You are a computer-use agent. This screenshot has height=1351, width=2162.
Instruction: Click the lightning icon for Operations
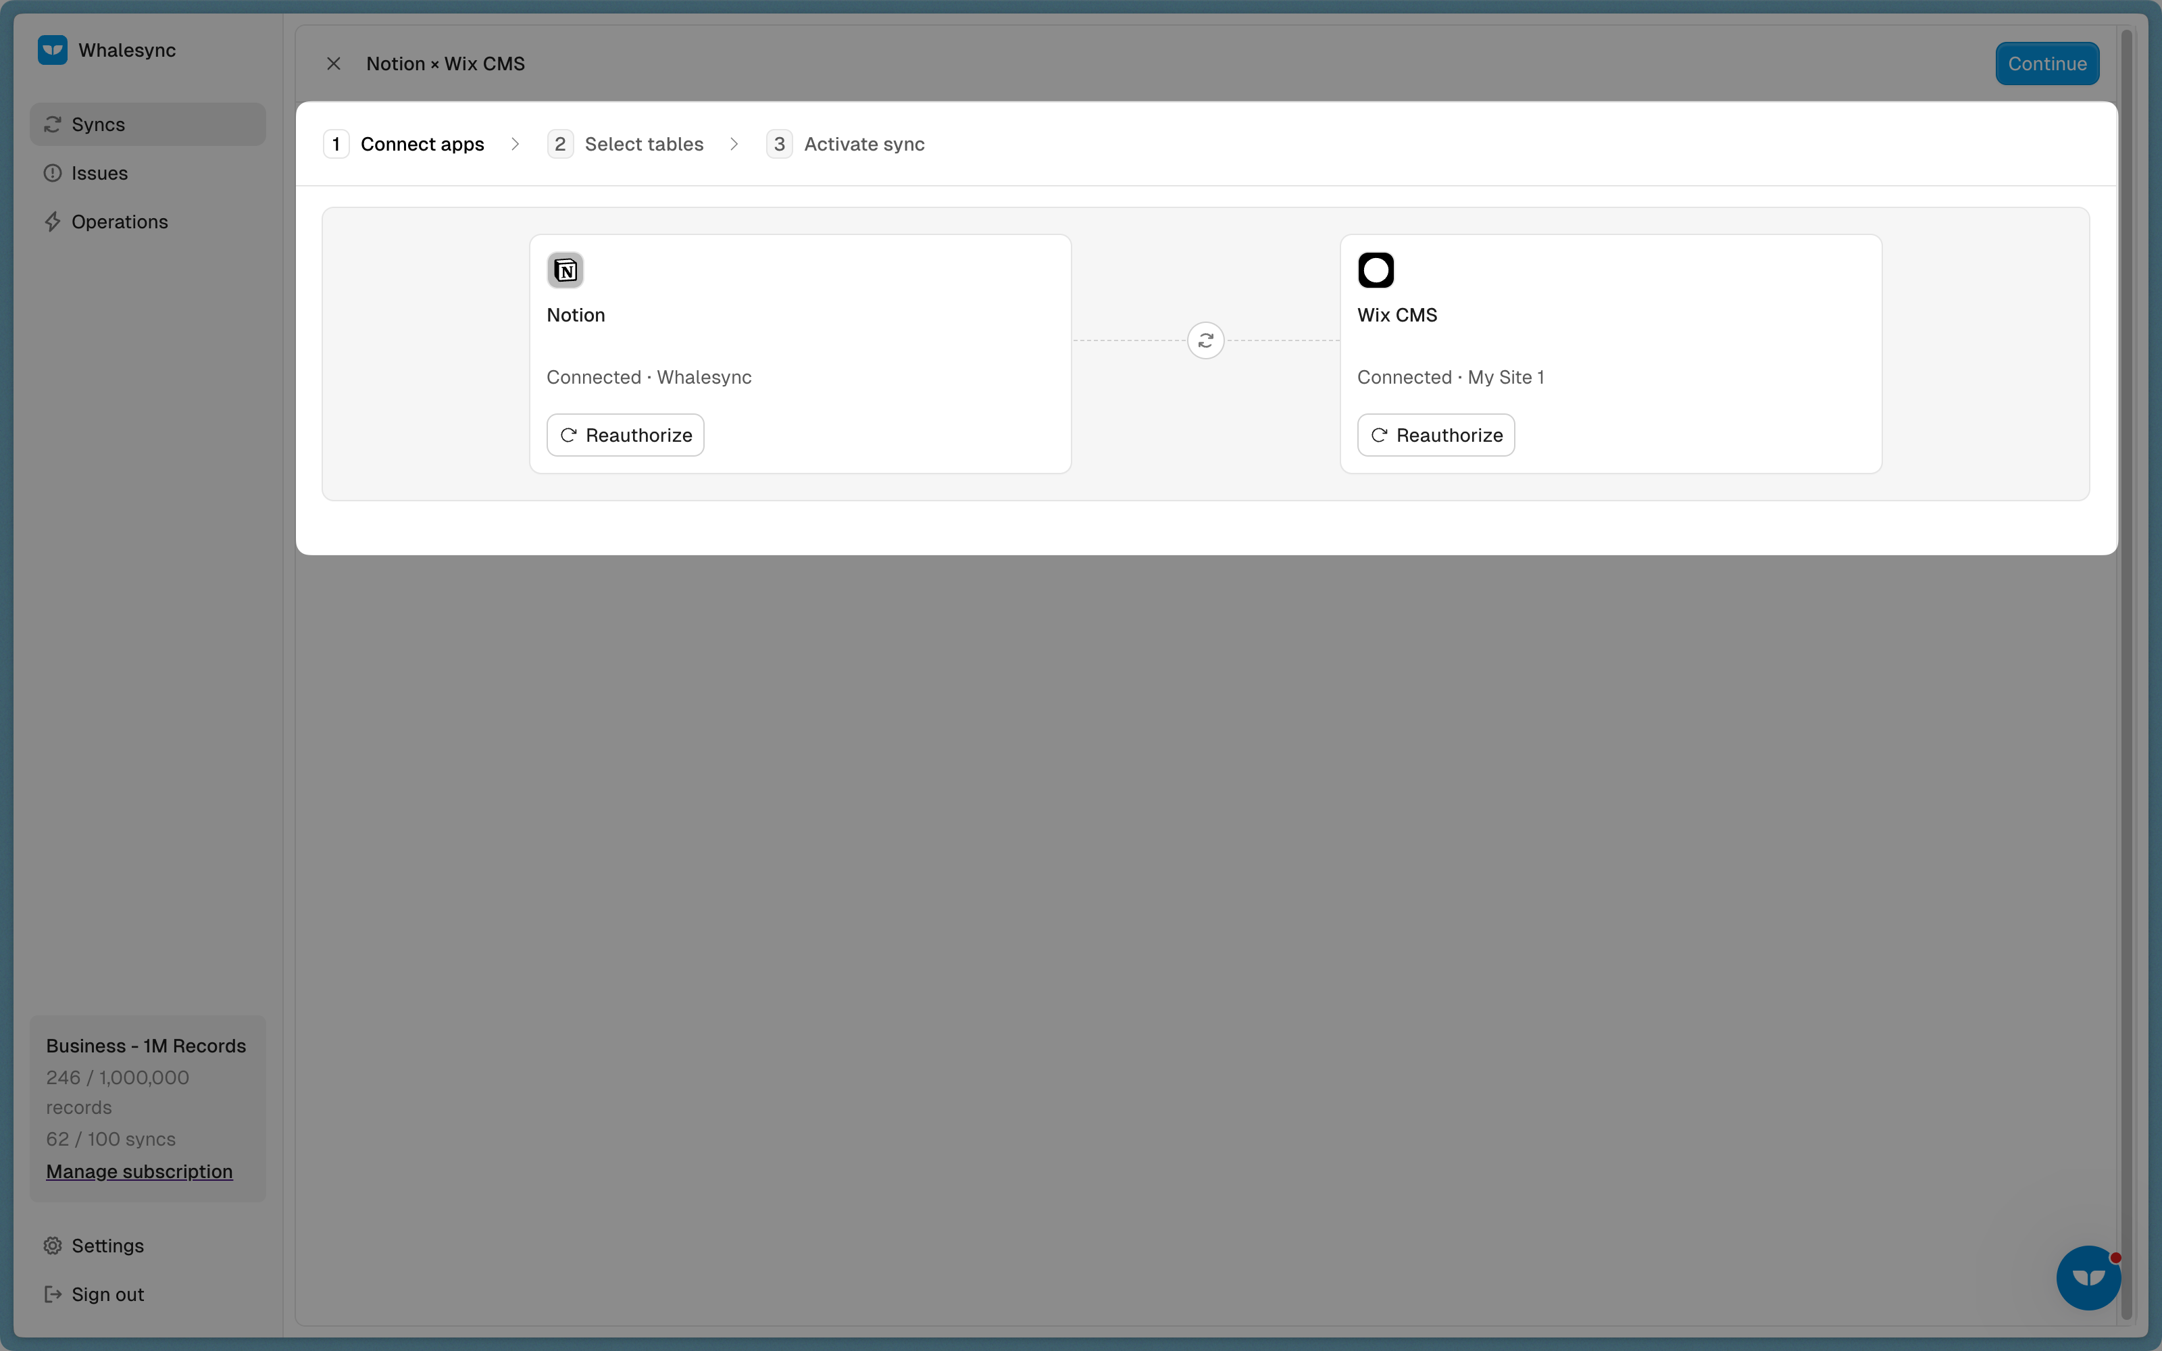click(x=53, y=222)
